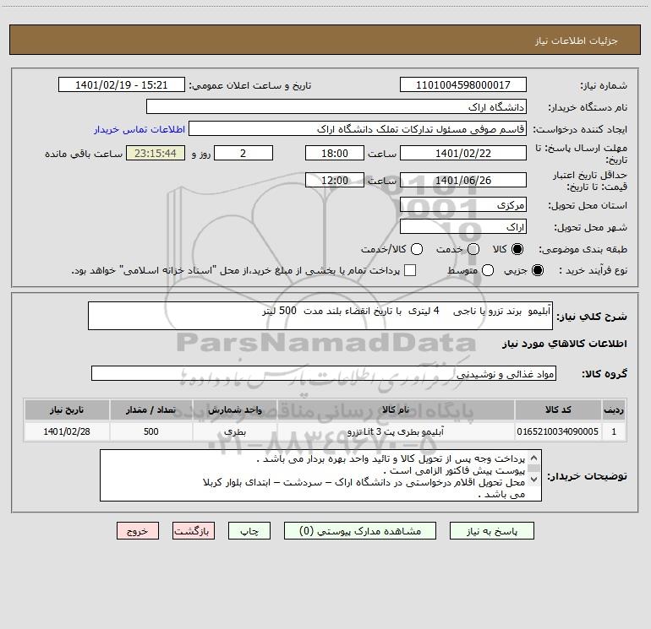The width and height of the screenshot is (651, 629).
Task: Click the deadline time field 18:00
Action: (x=335, y=153)
